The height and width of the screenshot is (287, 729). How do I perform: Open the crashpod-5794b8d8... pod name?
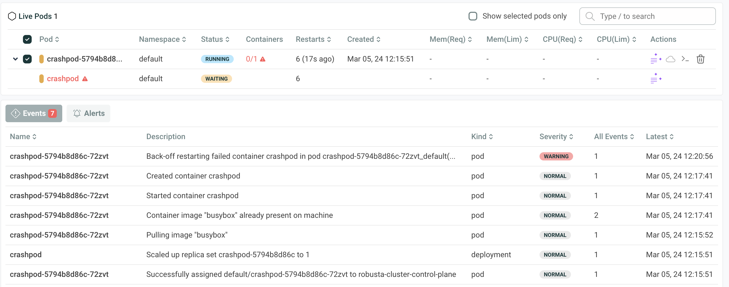coord(85,59)
